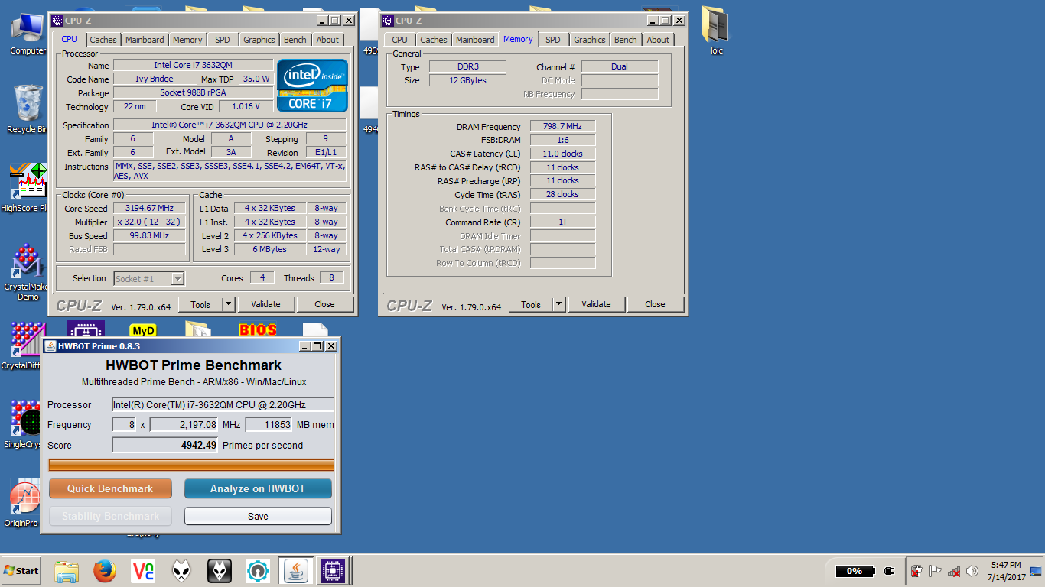
Task: Open Memory tab in left CPU-Z window
Action: [187, 40]
